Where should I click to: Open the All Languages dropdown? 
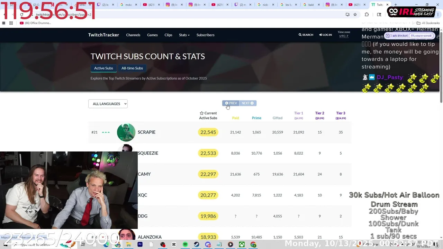[x=108, y=104]
